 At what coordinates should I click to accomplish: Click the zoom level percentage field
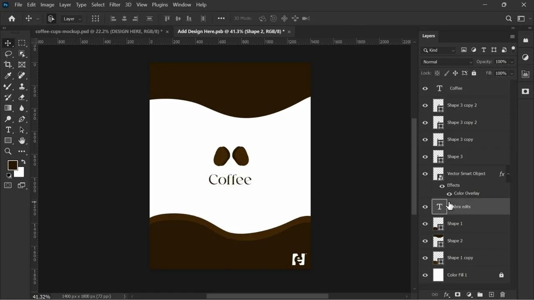pos(41,296)
